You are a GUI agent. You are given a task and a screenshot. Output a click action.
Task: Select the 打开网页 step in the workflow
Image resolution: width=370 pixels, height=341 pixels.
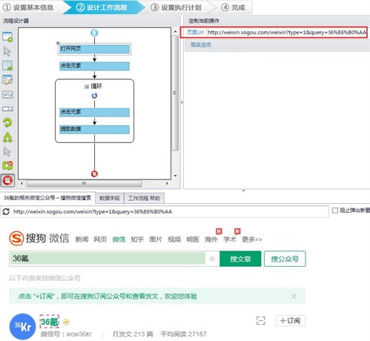coord(94,49)
